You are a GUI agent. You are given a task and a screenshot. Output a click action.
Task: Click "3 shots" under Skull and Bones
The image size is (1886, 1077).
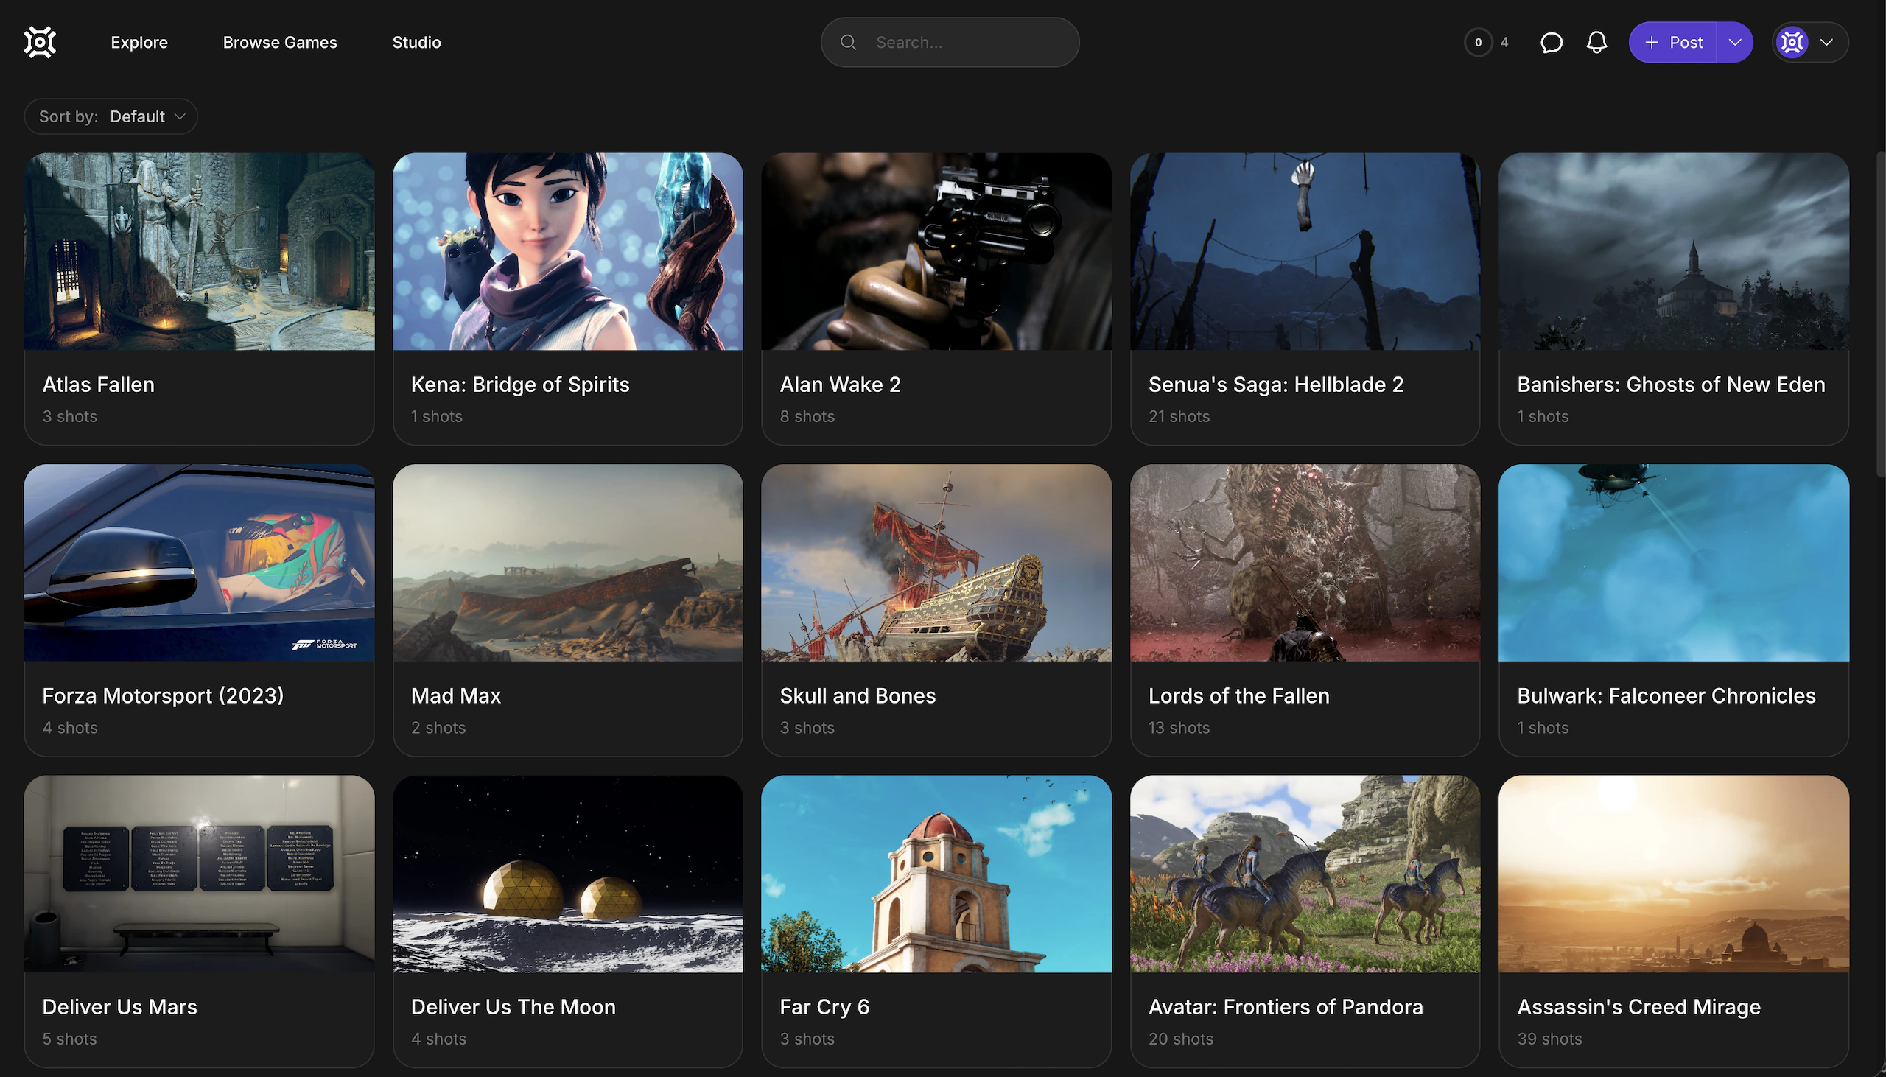coord(807,728)
